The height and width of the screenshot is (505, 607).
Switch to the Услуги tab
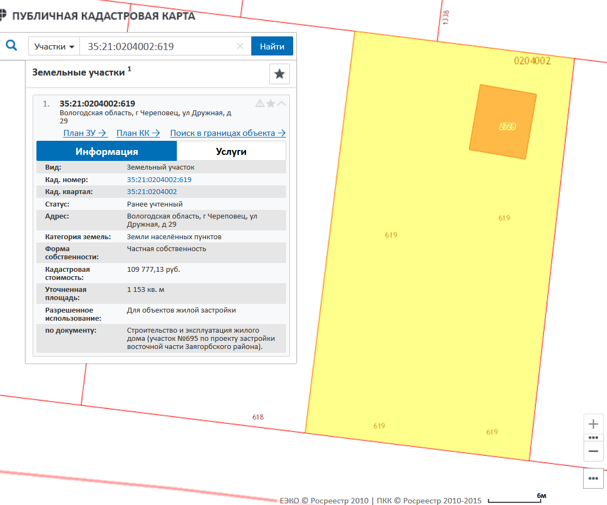[x=231, y=151]
